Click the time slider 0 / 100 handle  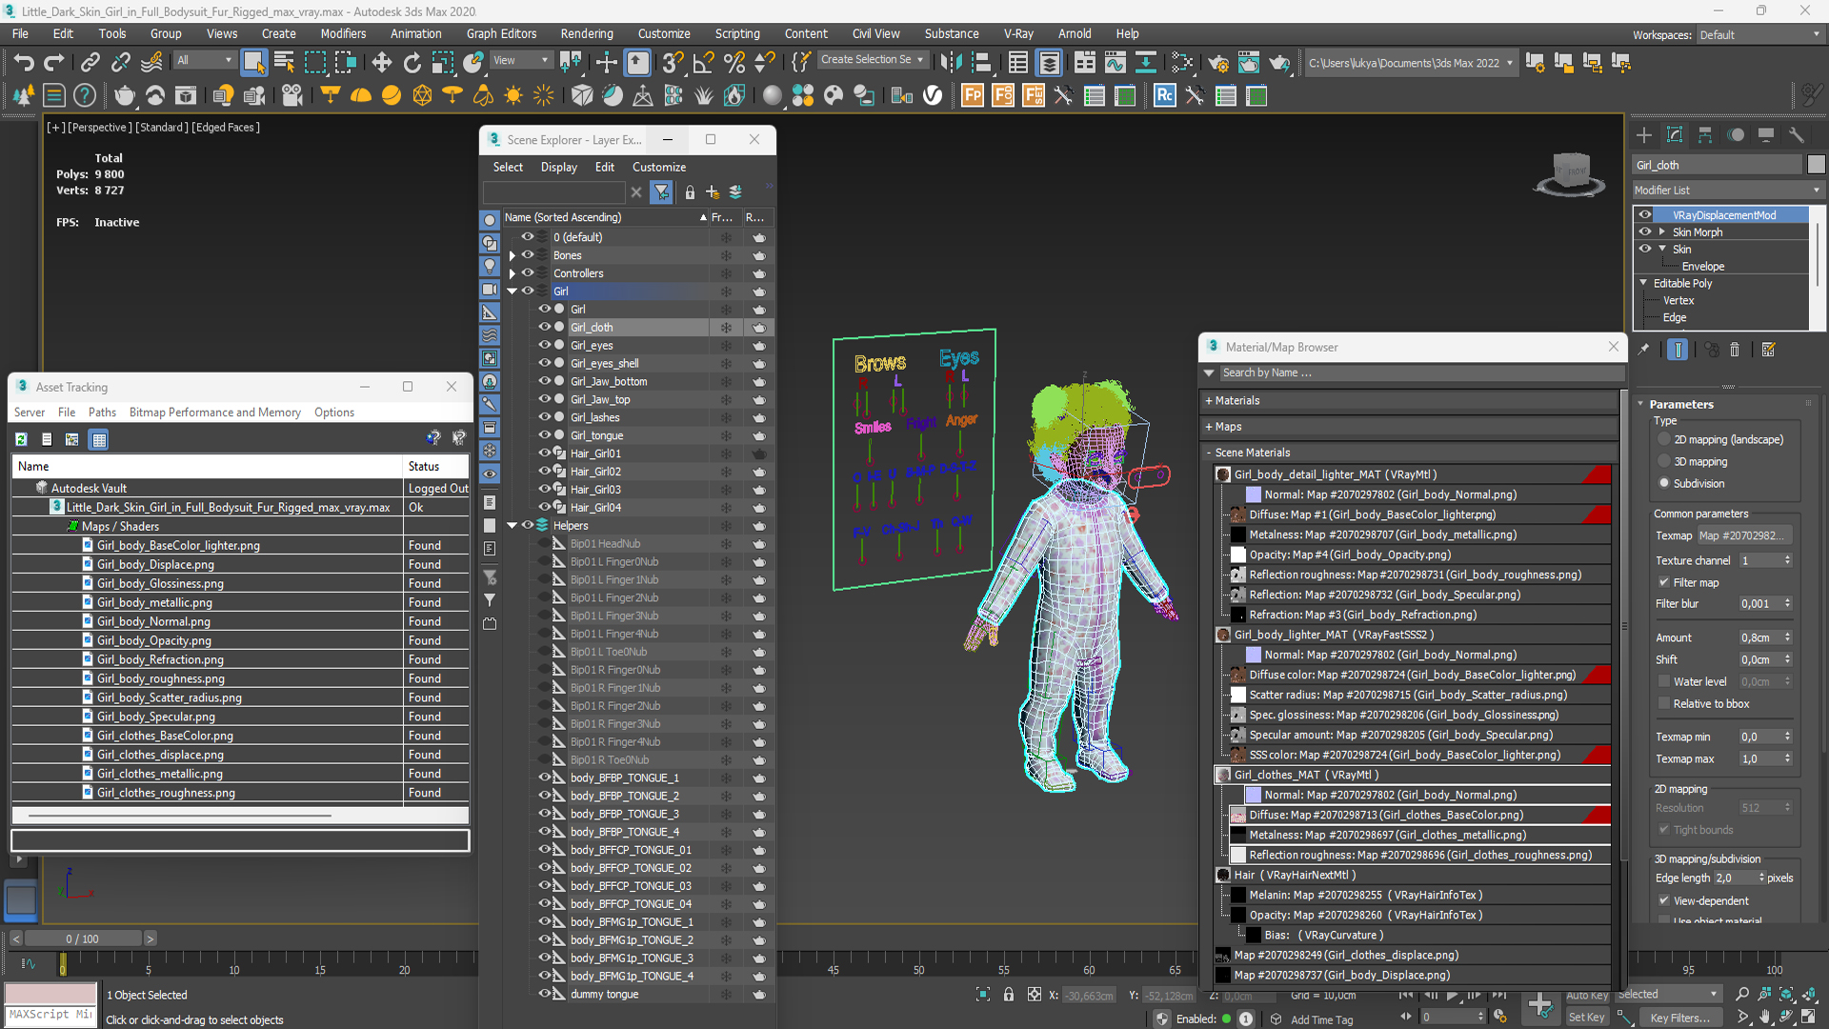[x=83, y=938]
